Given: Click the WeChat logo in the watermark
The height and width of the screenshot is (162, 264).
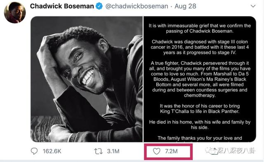Looking at the screenshot, I should tap(209, 151).
